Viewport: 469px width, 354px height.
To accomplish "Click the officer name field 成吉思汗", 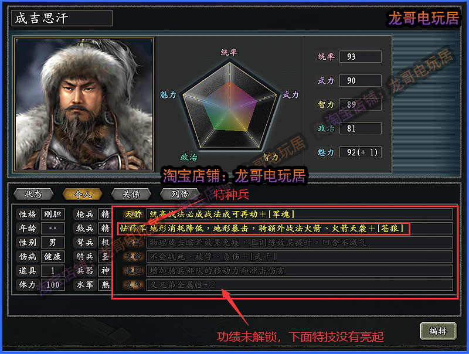I will [62, 18].
